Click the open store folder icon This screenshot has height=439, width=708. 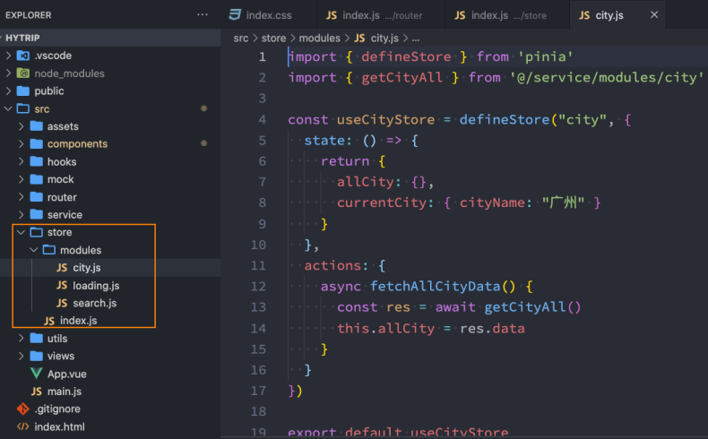pyautogui.click(x=36, y=232)
